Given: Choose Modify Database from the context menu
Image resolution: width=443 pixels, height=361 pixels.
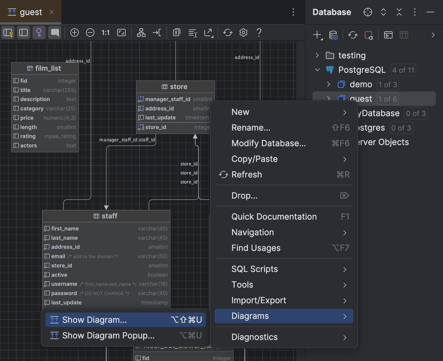Looking at the screenshot, I should 269,143.
